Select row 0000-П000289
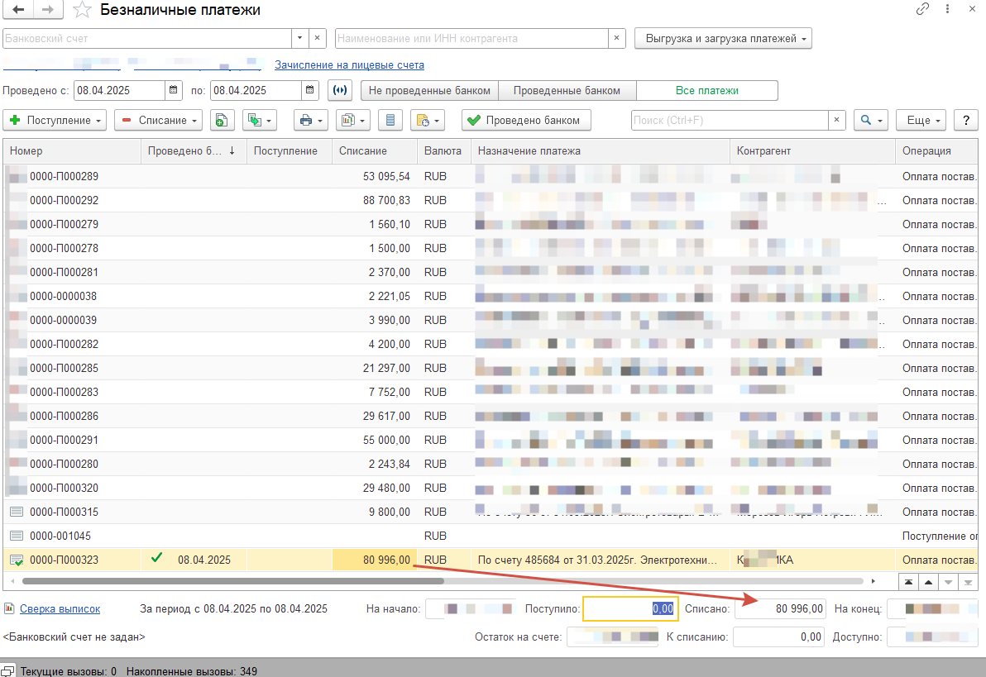986x677 pixels. [491, 177]
